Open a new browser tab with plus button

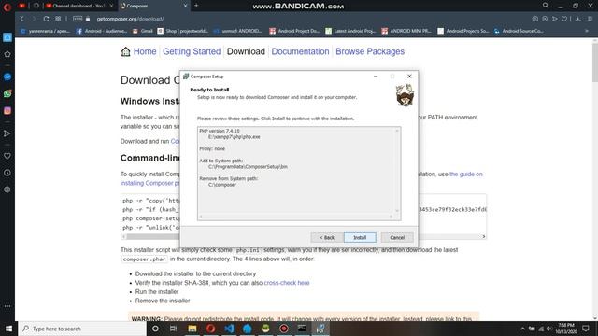196,6
